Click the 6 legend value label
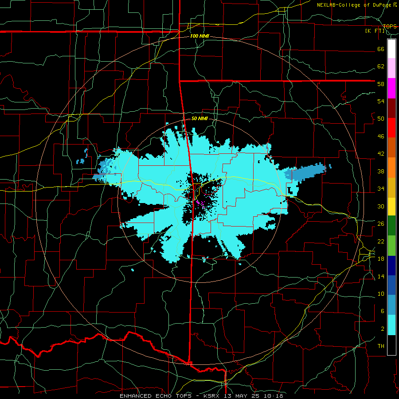Screen dimensions: 399x399 click(x=382, y=311)
